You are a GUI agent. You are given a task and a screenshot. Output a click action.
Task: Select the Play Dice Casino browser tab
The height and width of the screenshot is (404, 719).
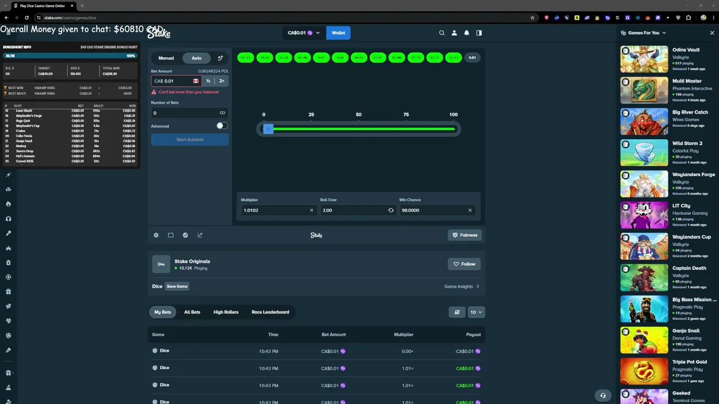43,6
